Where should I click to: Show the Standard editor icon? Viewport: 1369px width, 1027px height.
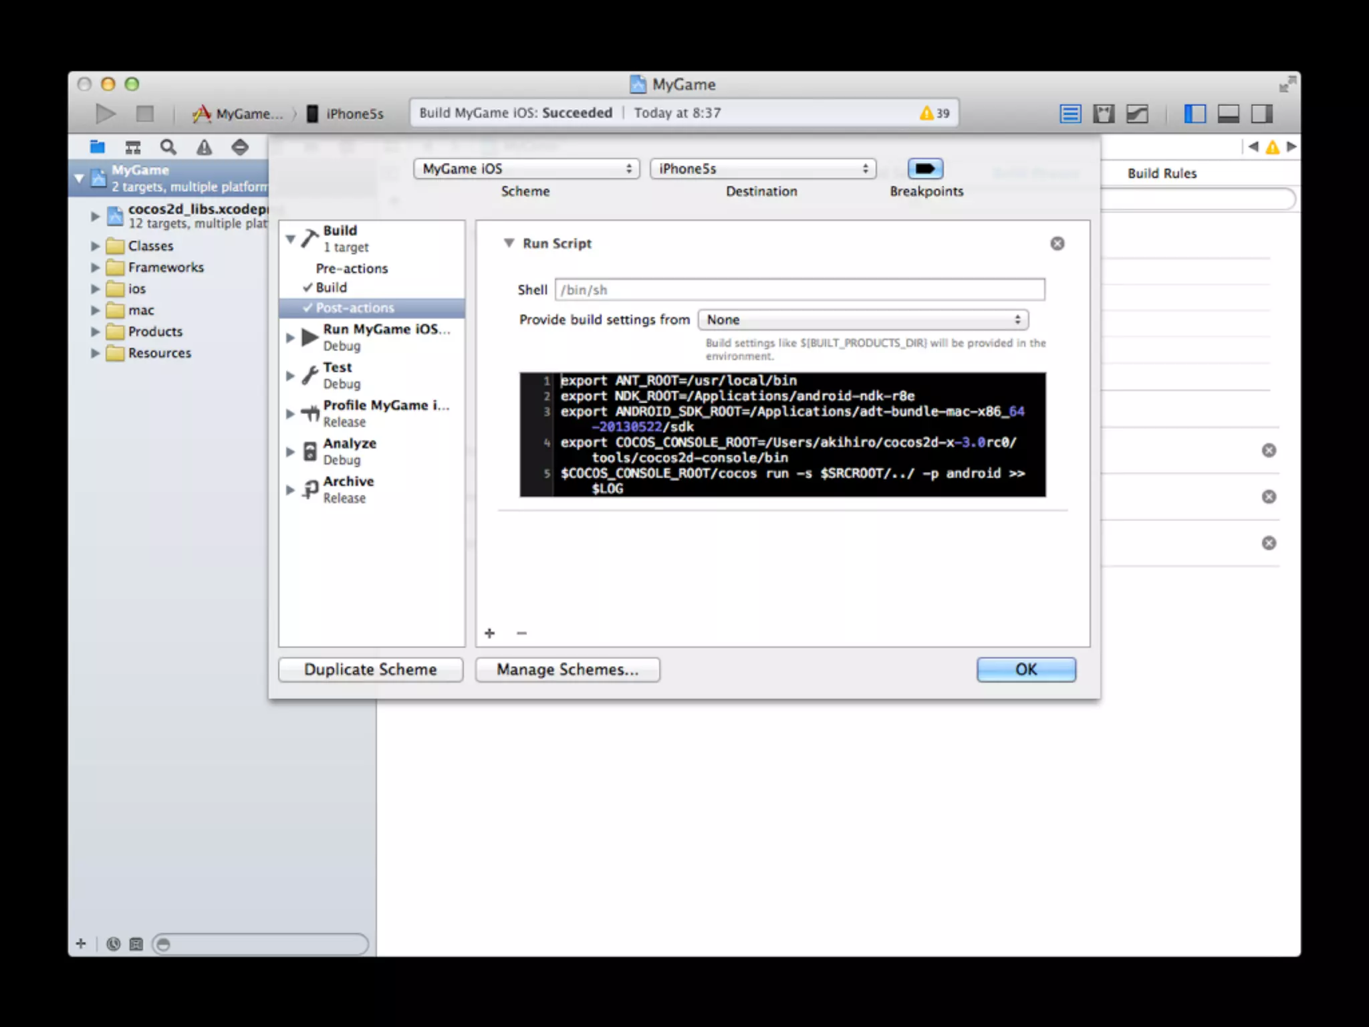pos(1070,114)
